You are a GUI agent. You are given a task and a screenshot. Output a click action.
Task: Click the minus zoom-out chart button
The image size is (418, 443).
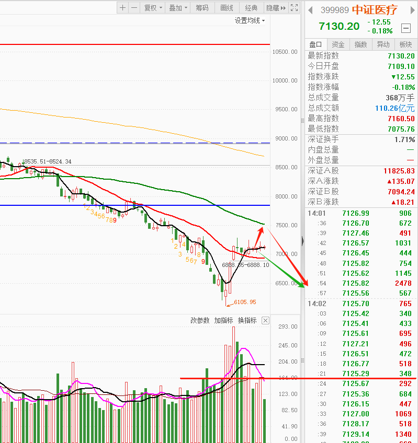pyautogui.click(x=134, y=8)
